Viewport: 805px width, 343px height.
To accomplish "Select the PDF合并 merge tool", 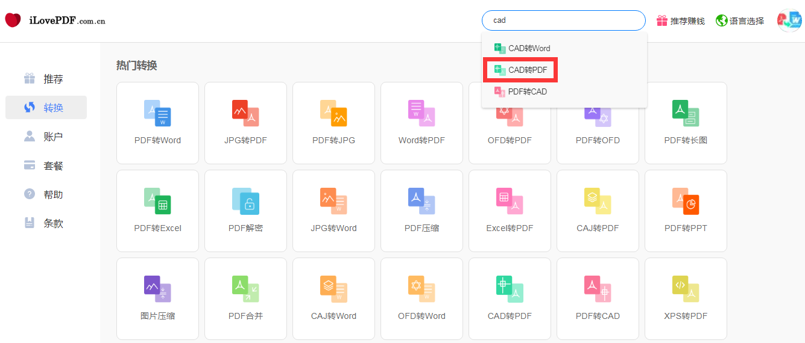I will 245,298.
